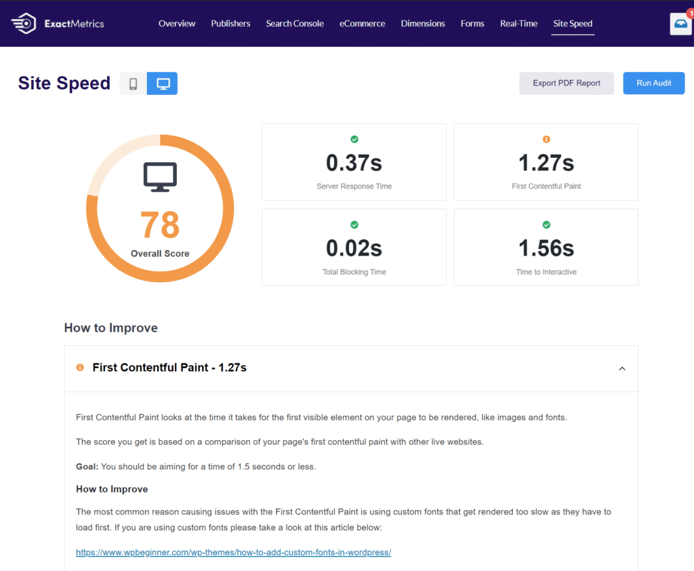This screenshot has width=694, height=571.
Task: Collapse the First Contentful Paint section
Action: click(x=621, y=368)
